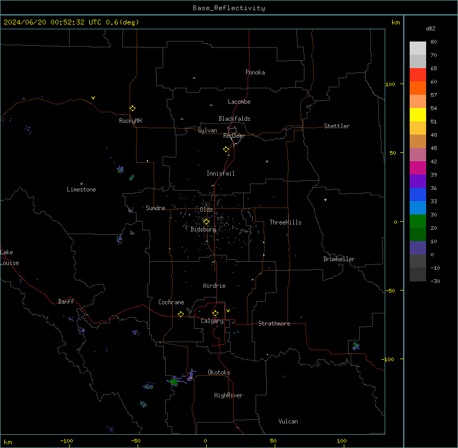Click the yellow diamond marker south of RedDeer

[226, 150]
